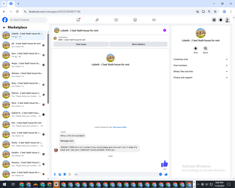Open the Ab house for rent chat
This screenshot has height=188, width=235.
point(23,45)
